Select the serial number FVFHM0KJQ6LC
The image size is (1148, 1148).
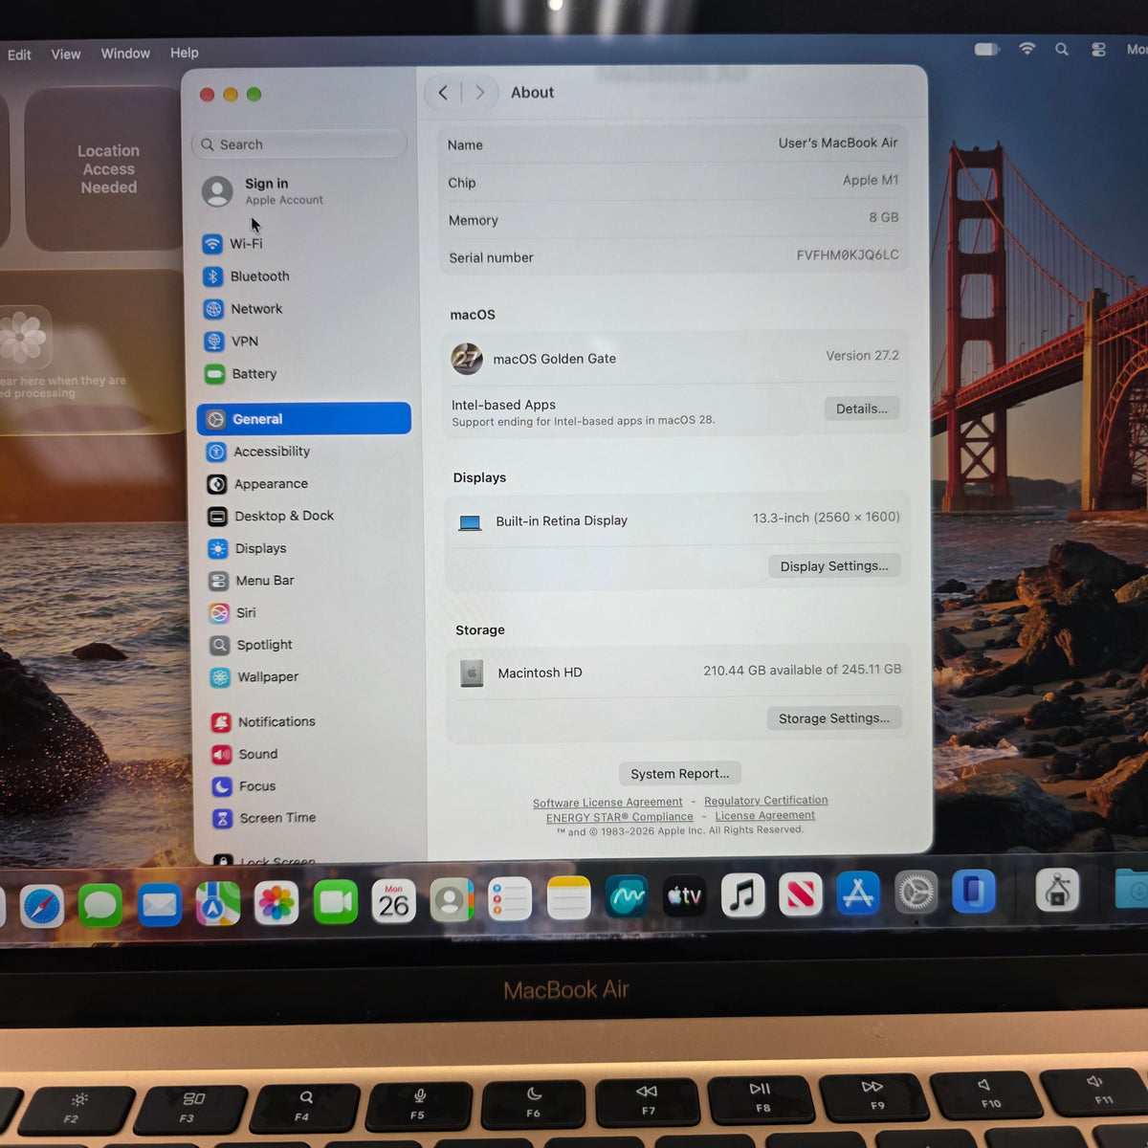(848, 254)
